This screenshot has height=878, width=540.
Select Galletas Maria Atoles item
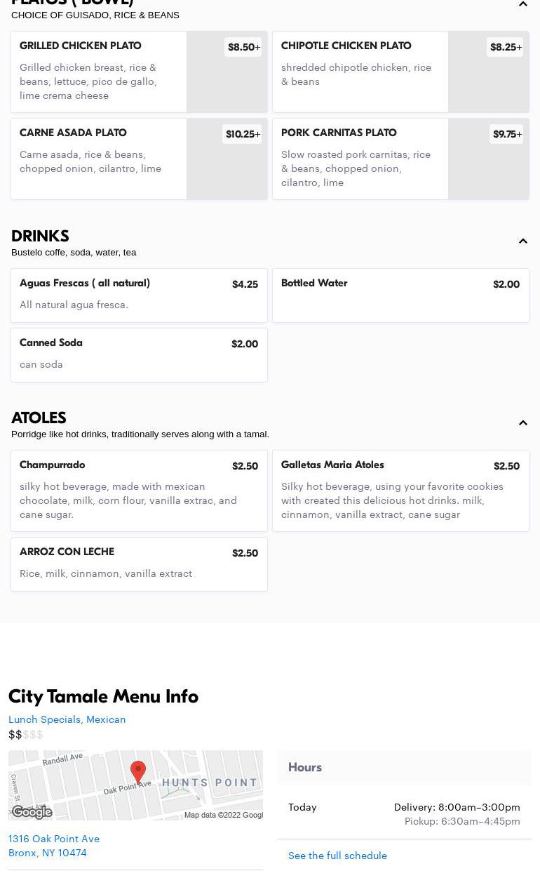[400, 490]
